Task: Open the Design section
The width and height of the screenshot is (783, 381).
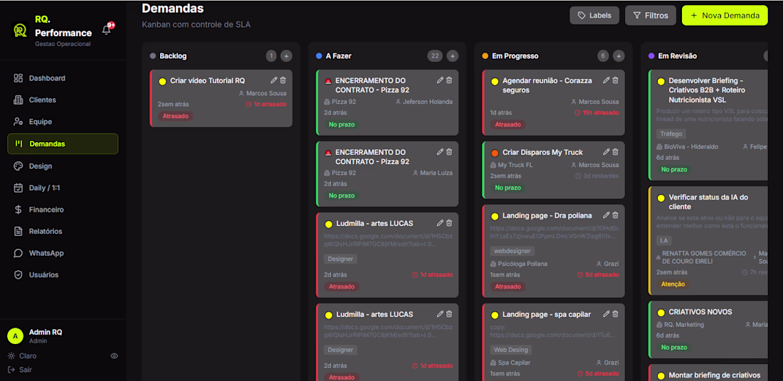Action: click(63, 166)
